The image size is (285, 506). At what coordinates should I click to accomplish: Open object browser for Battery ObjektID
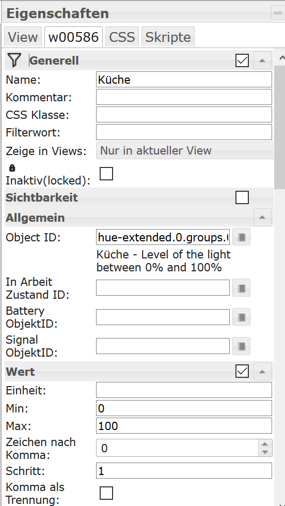[242, 317]
